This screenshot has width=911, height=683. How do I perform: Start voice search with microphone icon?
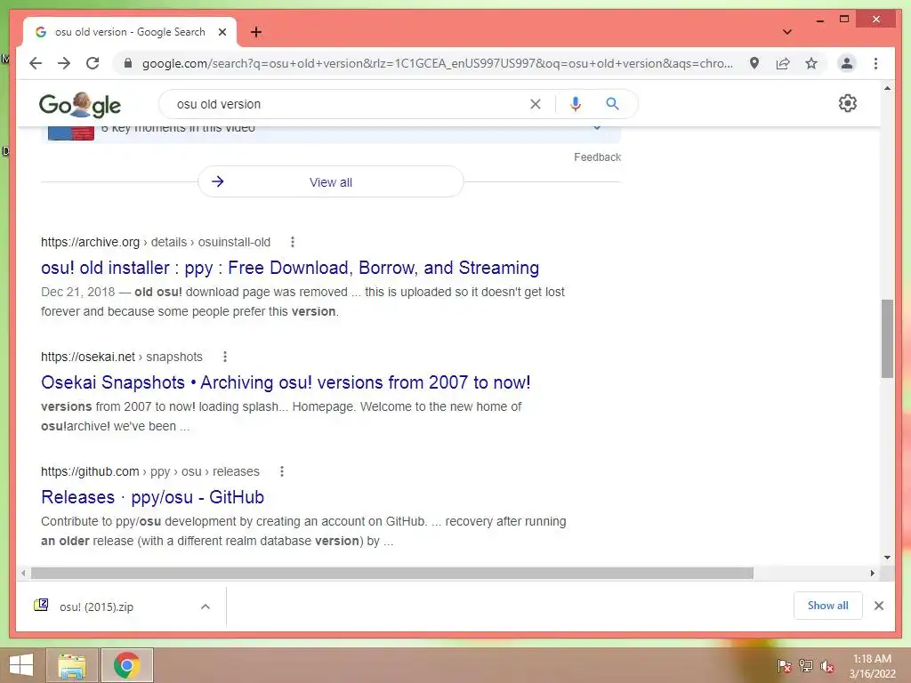click(x=576, y=104)
